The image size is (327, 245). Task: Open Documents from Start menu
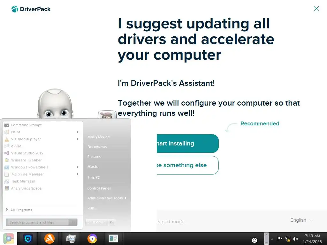pyautogui.click(x=97, y=147)
